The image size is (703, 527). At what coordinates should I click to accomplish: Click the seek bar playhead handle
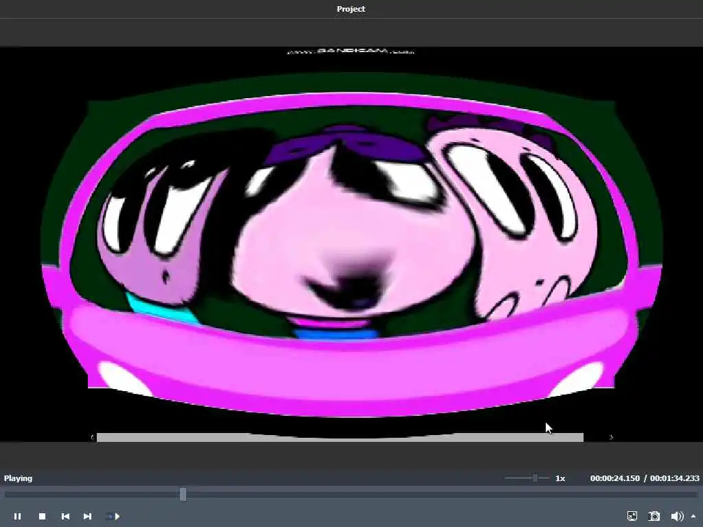pos(183,494)
